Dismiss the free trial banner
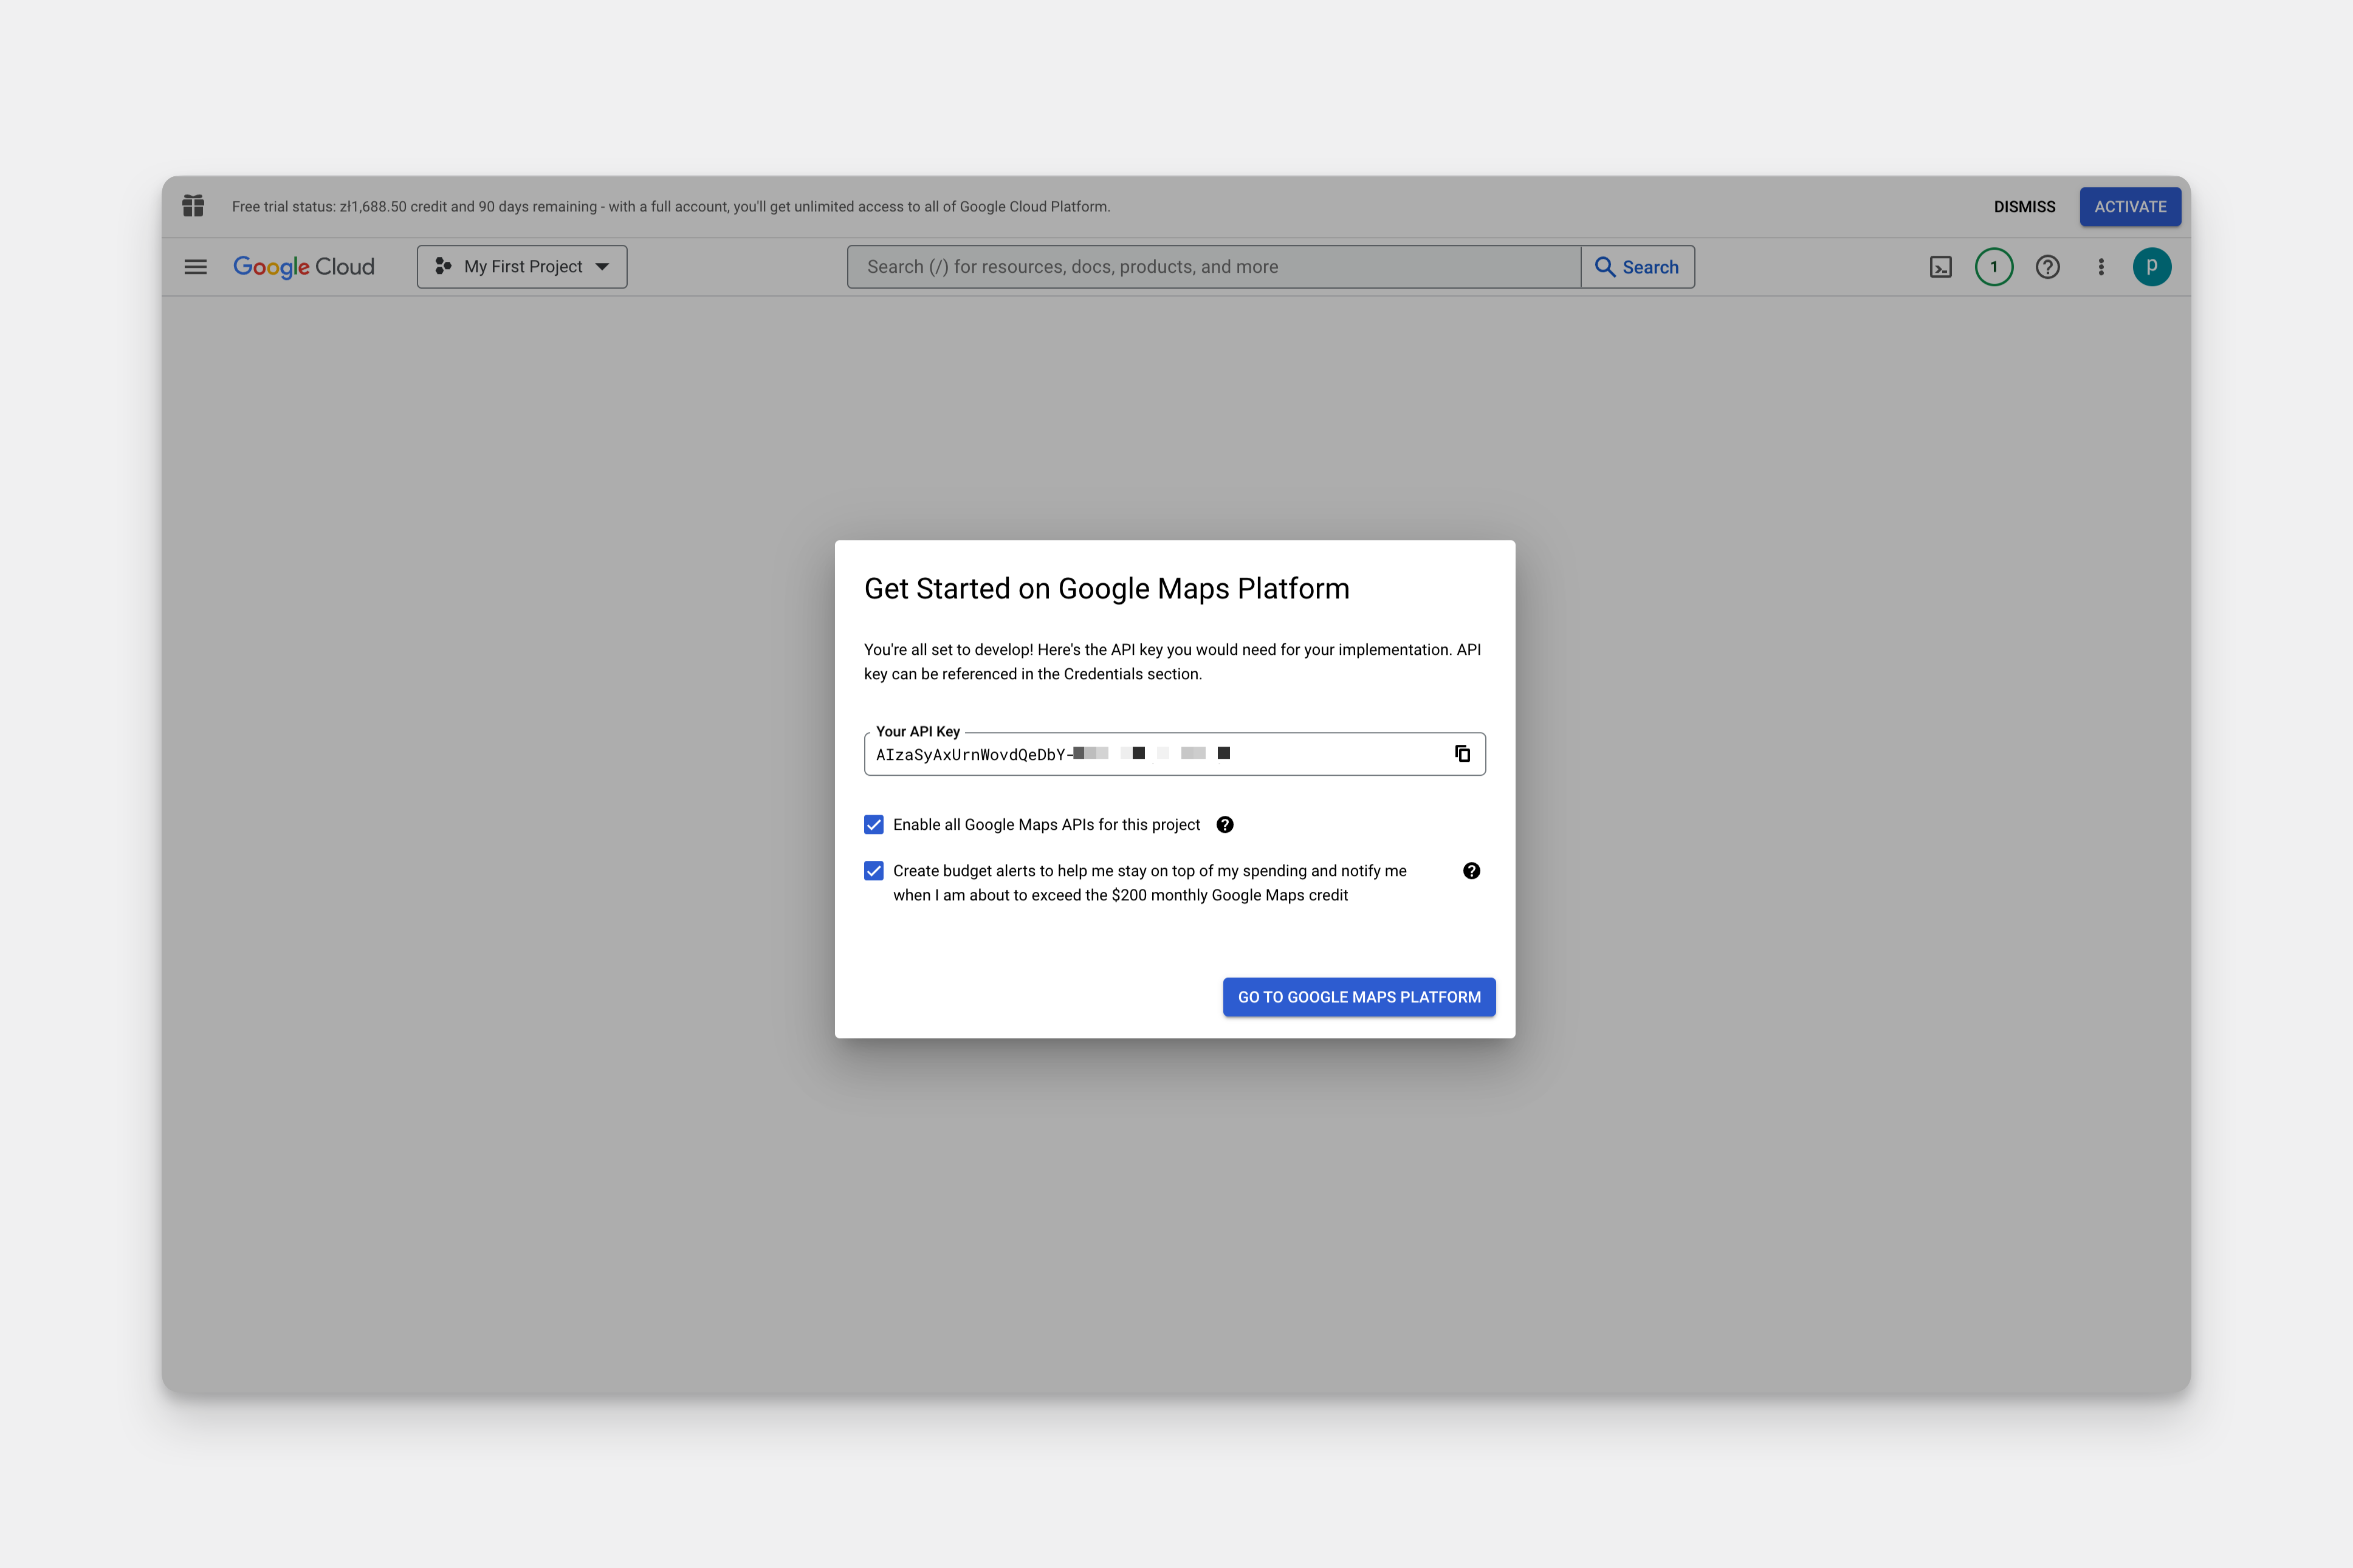2353x1568 pixels. (2024, 207)
